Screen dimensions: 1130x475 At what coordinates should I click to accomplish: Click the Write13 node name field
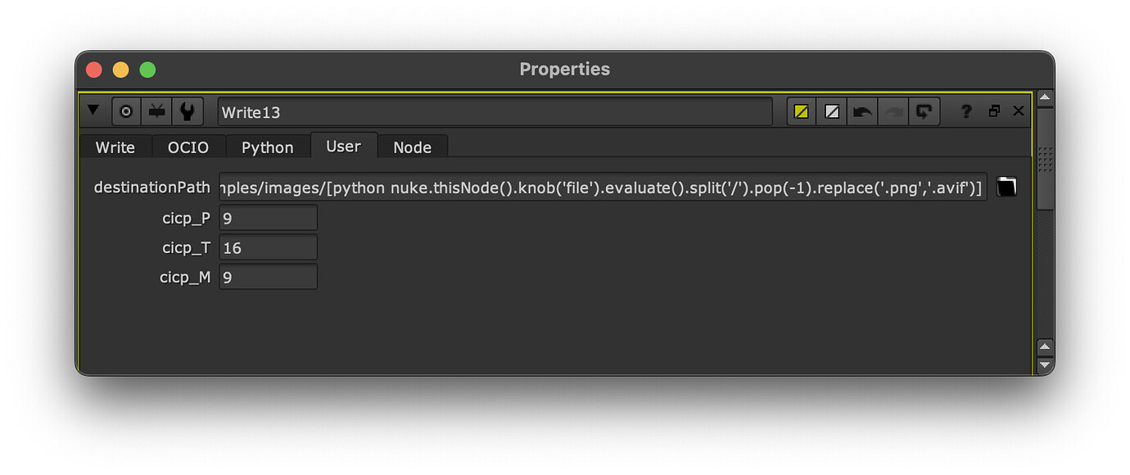tap(491, 111)
